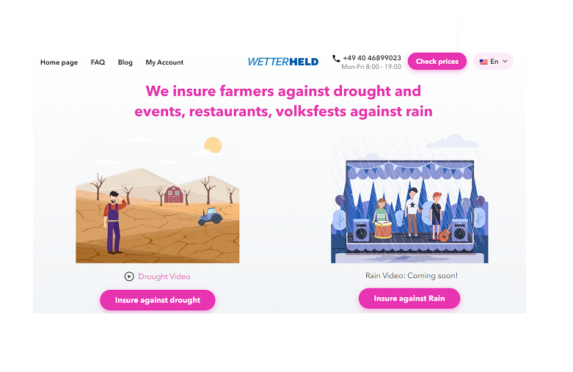Click the phone handset icon

pyautogui.click(x=336, y=58)
